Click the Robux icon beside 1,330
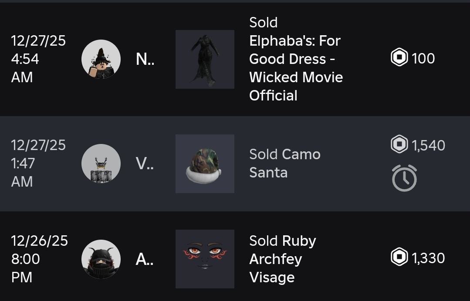 [x=399, y=258]
